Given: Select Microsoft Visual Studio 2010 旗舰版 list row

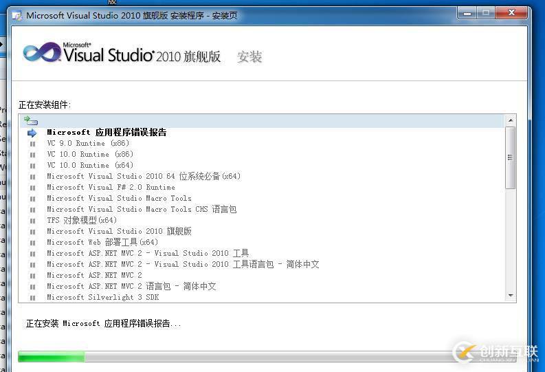Looking at the screenshot, I should coord(119,231).
